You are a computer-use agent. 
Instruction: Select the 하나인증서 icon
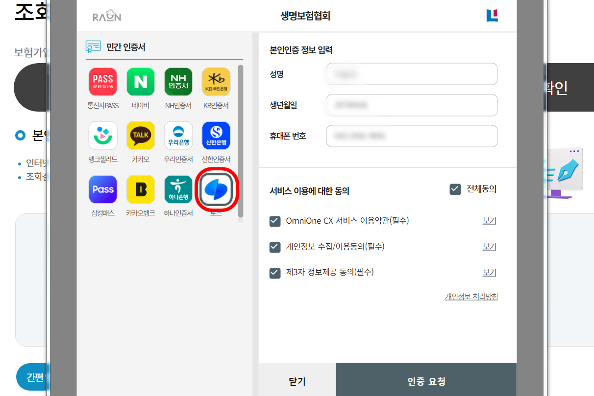178,189
